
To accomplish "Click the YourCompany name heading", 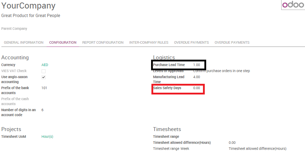I will point(28,6).
